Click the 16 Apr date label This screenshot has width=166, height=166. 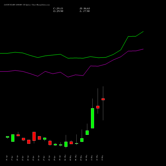pos(7,158)
